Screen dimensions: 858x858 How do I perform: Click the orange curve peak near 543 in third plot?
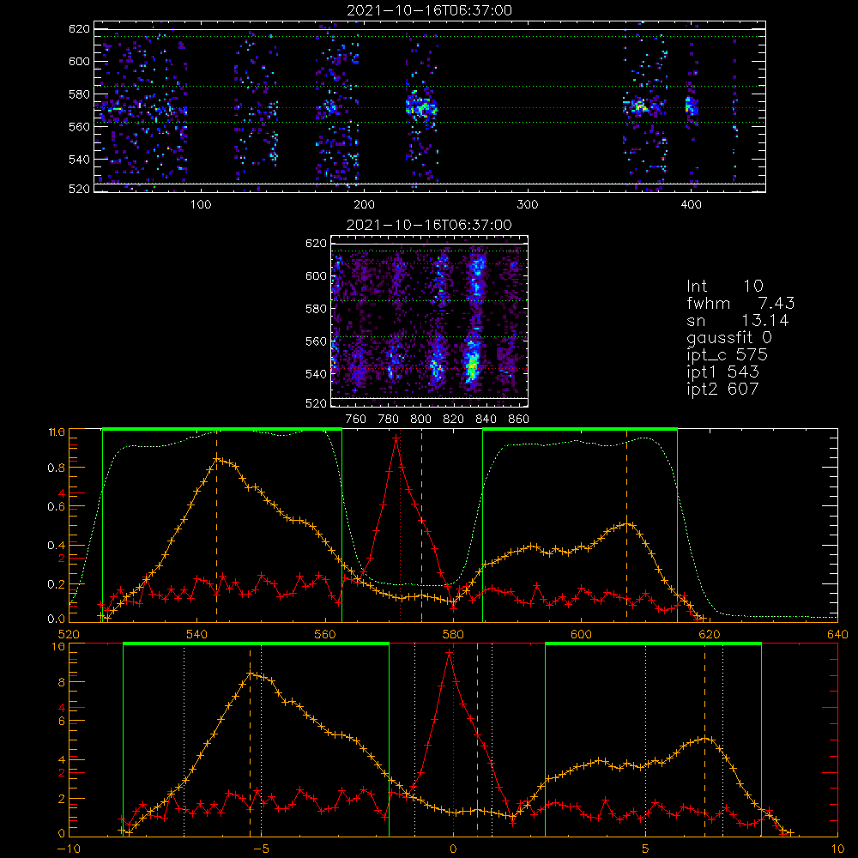pyautogui.click(x=217, y=458)
